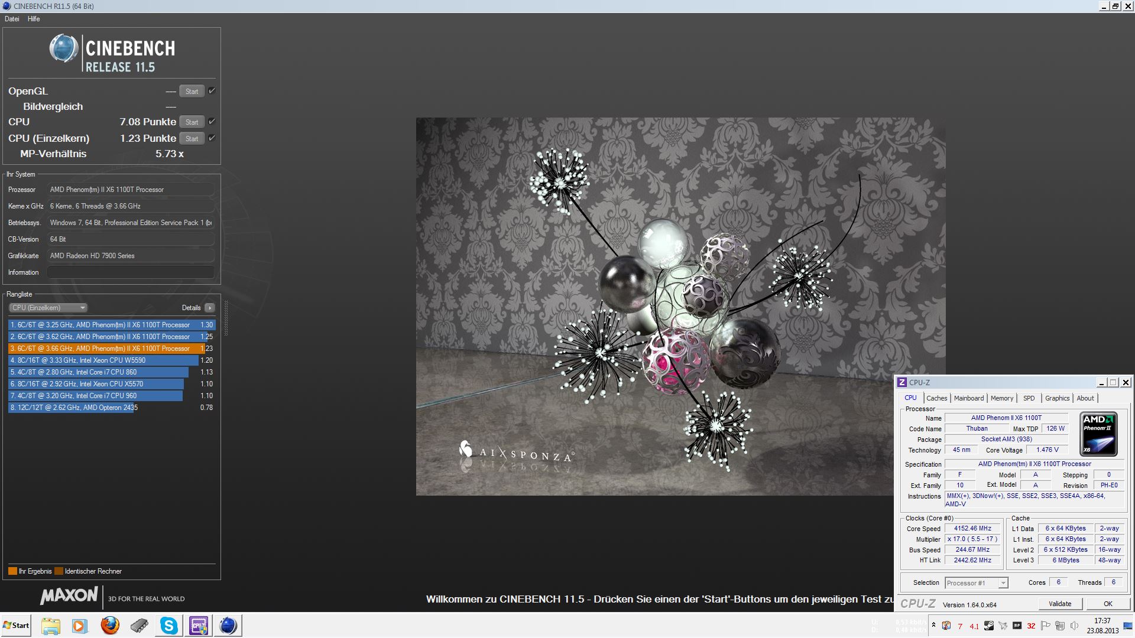This screenshot has width=1135, height=638.
Task: Click the volume speaker tray icon
Action: pyautogui.click(x=1074, y=626)
